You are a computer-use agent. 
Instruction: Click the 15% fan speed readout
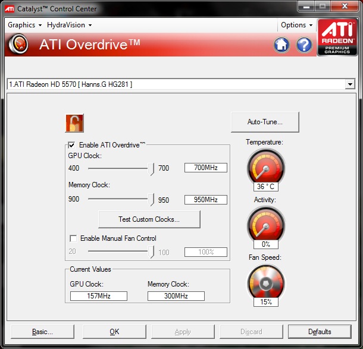[x=266, y=302]
